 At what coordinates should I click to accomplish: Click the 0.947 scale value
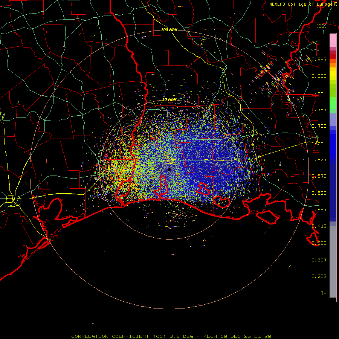[x=319, y=59]
